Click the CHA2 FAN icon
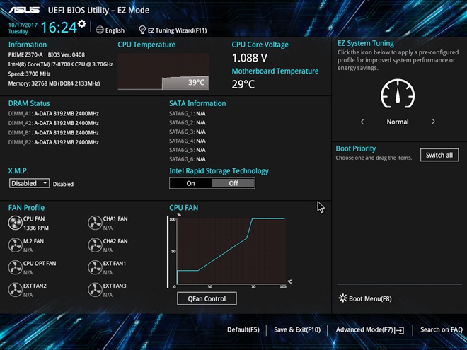Screen dimensions: 467x350 [95, 245]
